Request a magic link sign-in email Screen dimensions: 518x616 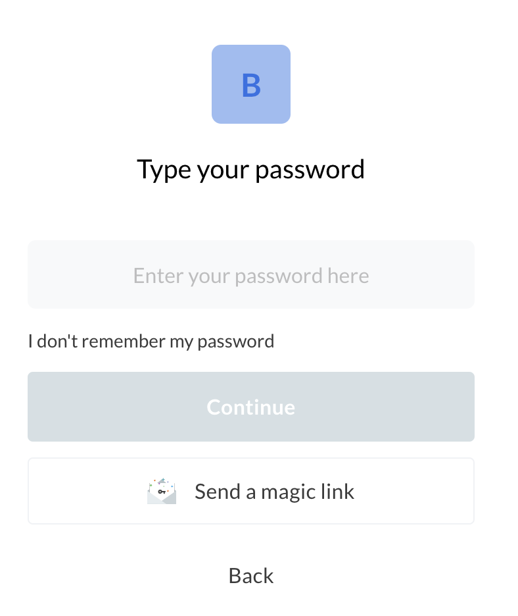(250, 492)
